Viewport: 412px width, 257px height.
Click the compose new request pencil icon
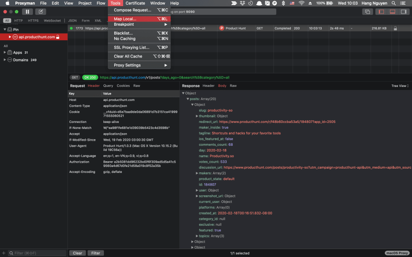41,12
